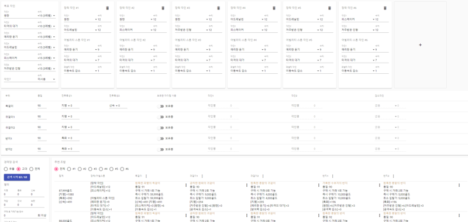
Task: Open the three-dot menu beside 목걸이 column header
Action: tap(146, 176)
